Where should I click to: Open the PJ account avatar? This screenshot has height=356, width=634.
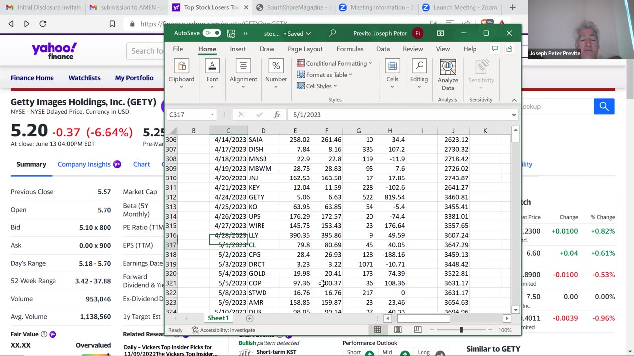418,33
